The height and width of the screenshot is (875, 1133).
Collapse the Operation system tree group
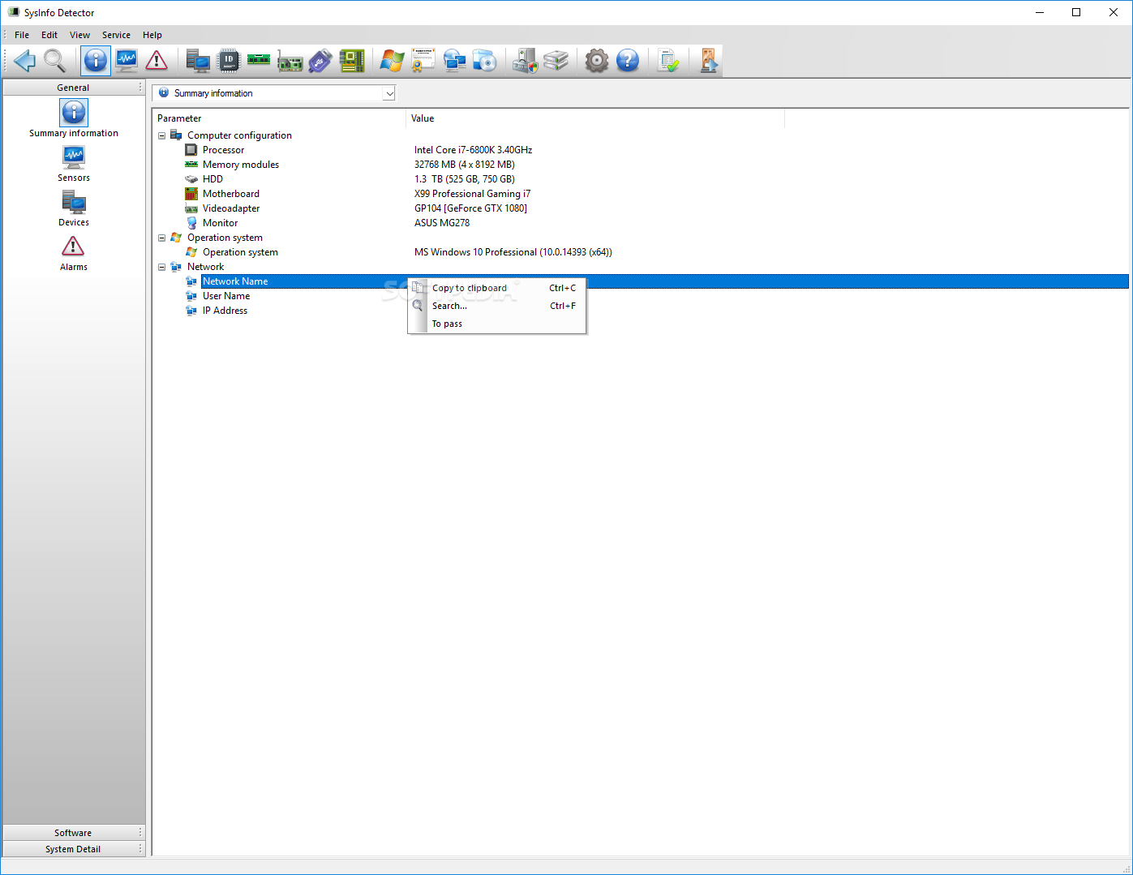[161, 238]
